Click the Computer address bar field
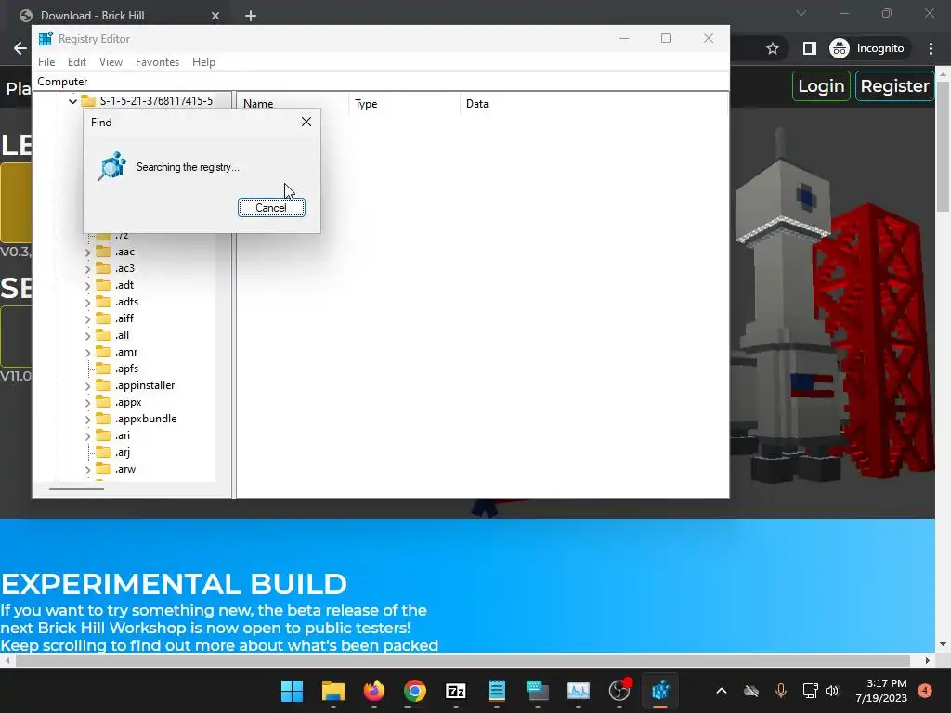 click(x=381, y=82)
